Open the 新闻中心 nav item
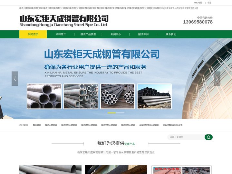The image size is (232, 174). tap(116, 34)
